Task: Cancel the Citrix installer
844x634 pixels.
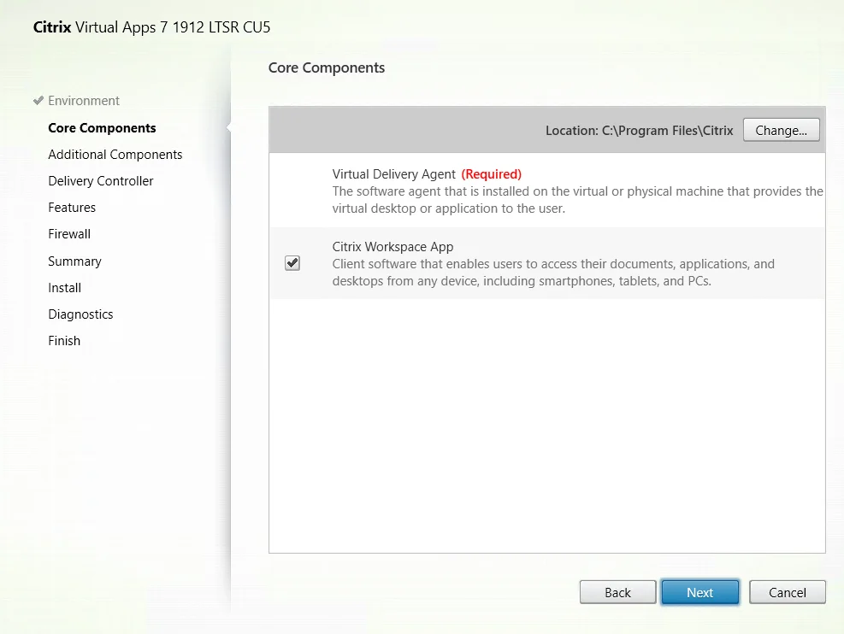Action: pos(787,592)
